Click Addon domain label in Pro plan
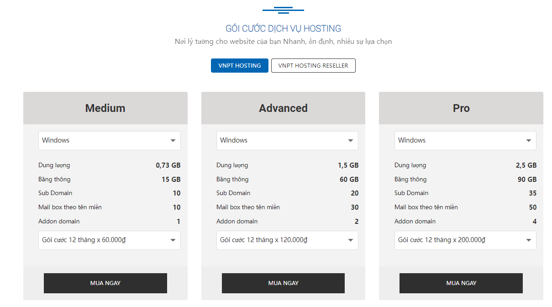Screen dimensions: 552x307 [x=415, y=221]
